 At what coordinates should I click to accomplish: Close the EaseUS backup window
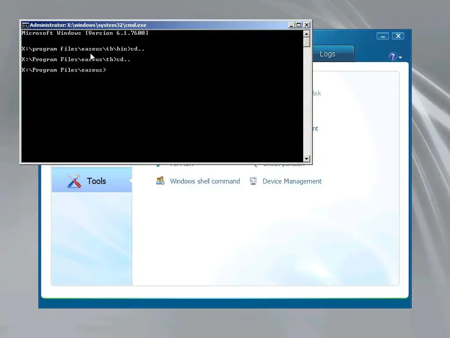tap(398, 36)
